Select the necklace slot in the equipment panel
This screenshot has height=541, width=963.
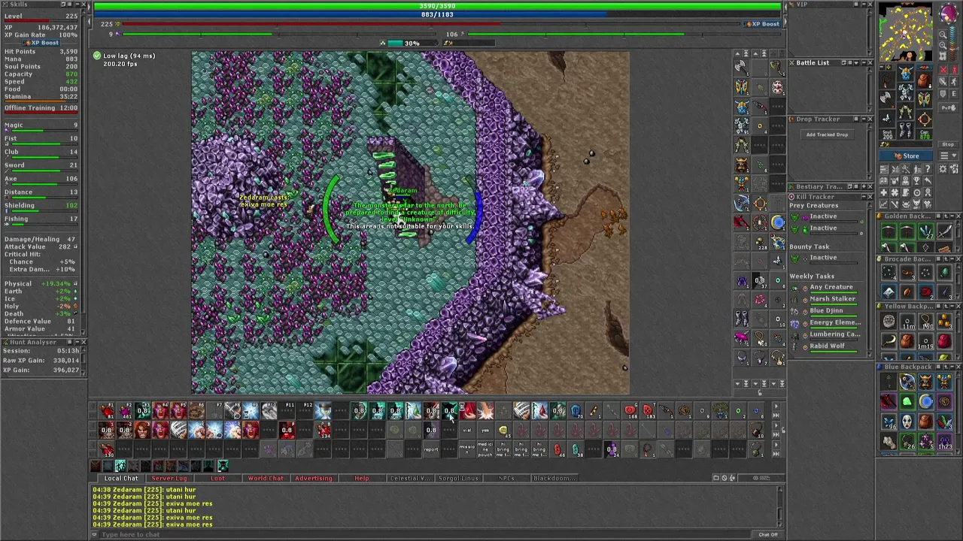coord(887,80)
